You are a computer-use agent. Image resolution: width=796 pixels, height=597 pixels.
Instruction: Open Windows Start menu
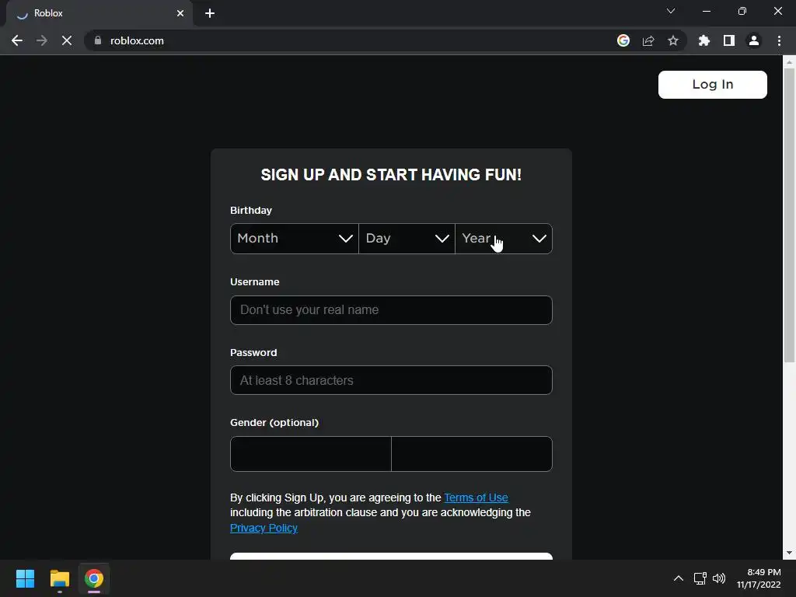25,578
